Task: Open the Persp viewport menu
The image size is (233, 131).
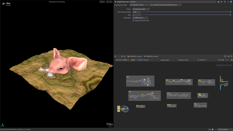Action: pos(102,2)
